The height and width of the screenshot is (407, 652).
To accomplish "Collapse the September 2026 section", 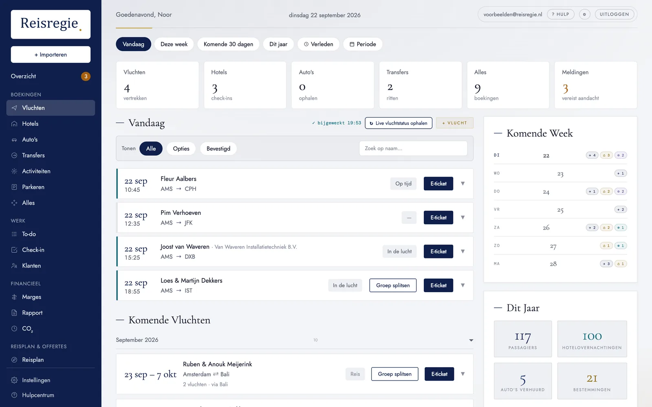I will click(x=471, y=340).
